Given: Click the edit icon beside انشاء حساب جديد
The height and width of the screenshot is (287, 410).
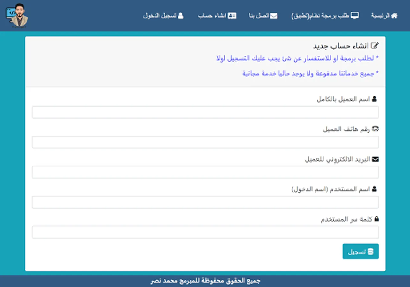Looking at the screenshot, I should [x=375, y=46].
